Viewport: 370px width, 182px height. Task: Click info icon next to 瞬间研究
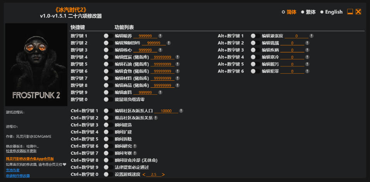coord(135,146)
